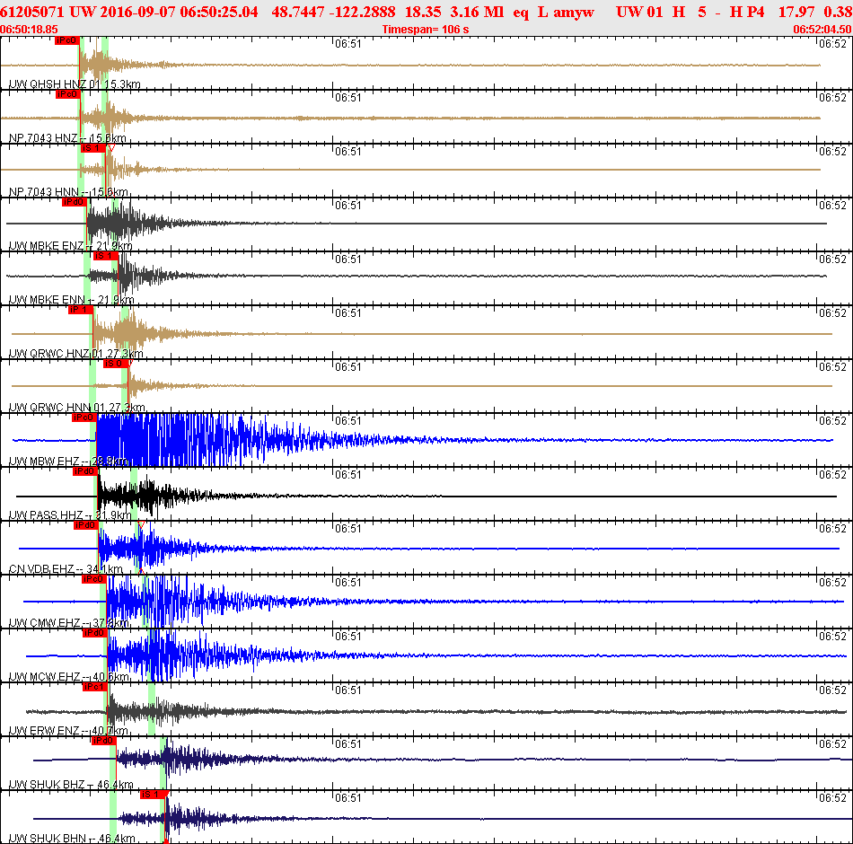Choose the UW QRWC HNN 01 27.3km label
The width and height of the screenshot is (853, 844).
click(76, 408)
